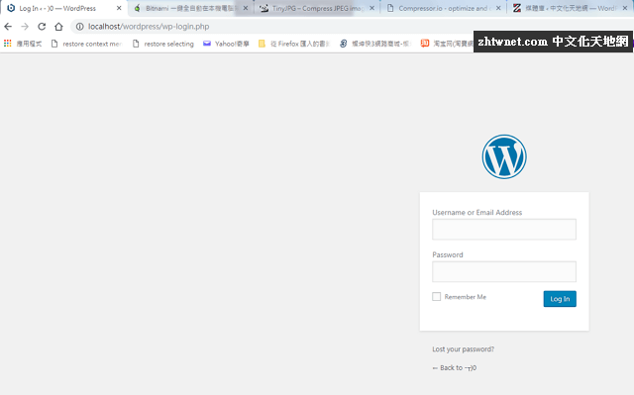Click the Log In button

tap(560, 299)
